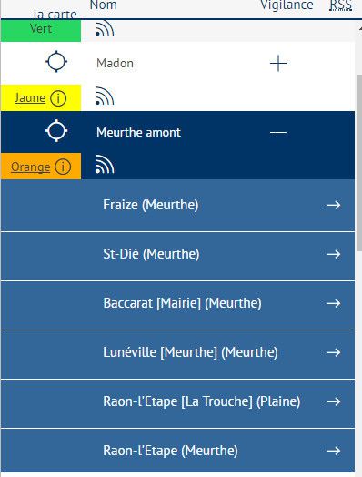Show info icon on Jaune vigilance badge
The width and height of the screenshot is (362, 477).
pyautogui.click(x=58, y=98)
